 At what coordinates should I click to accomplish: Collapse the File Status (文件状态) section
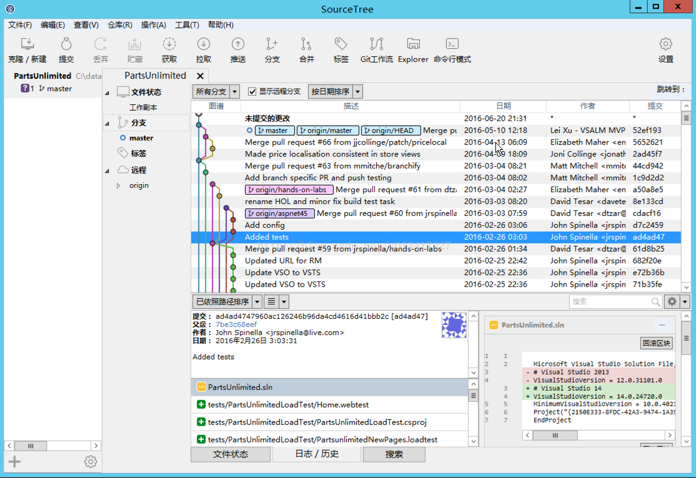point(107,93)
